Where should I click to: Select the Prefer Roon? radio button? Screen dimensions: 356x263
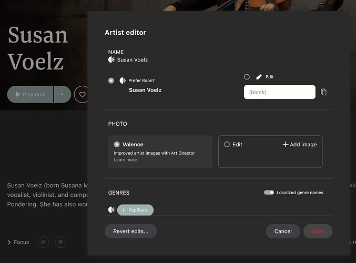[111, 80]
